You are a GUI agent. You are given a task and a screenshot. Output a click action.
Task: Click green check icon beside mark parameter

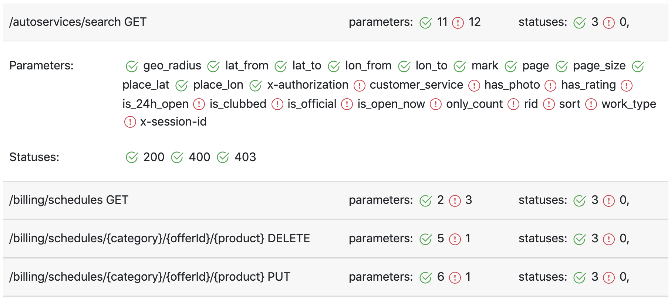pyautogui.click(x=459, y=66)
